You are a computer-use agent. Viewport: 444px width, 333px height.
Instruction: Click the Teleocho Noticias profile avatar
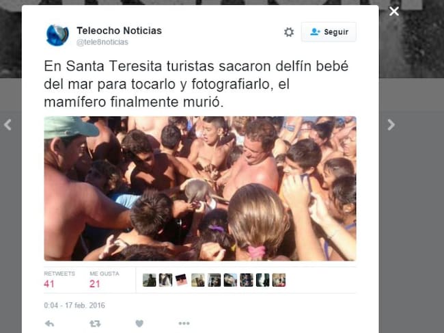(x=57, y=36)
